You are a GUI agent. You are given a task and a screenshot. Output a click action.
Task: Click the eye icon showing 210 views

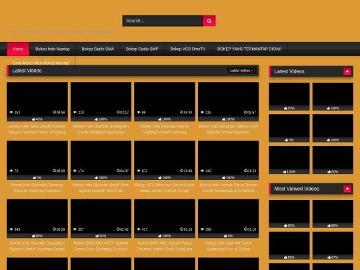pyautogui.click(x=75, y=113)
